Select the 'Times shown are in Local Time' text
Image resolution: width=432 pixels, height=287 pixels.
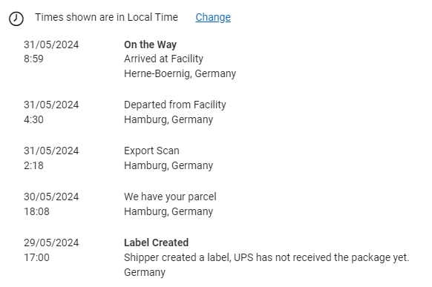[106, 17]
